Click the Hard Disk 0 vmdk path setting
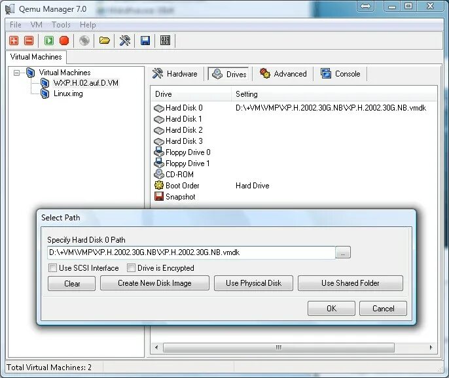Viewport: 449px width, 378px height. 331,108
